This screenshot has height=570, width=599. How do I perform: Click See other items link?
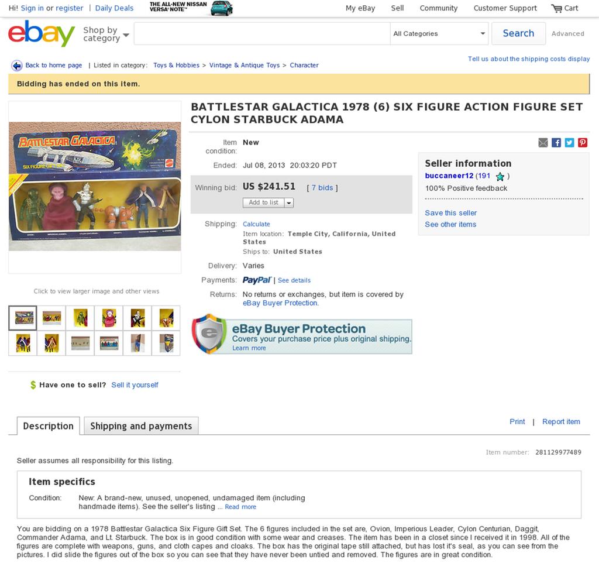point(450,224)
